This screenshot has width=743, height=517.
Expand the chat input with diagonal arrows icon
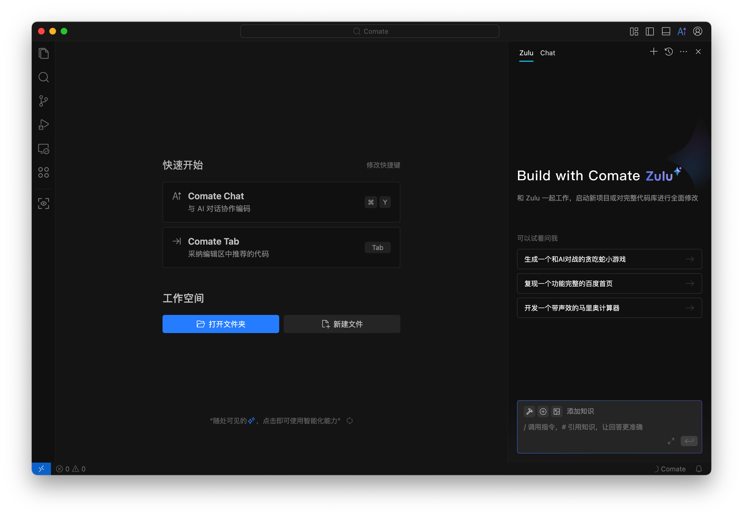[671, 441]
